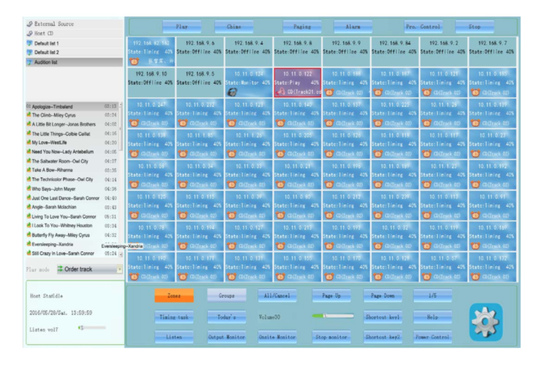Select Default list 2 in the sidebar
The image size is (545, 367).
coord(47,52)
